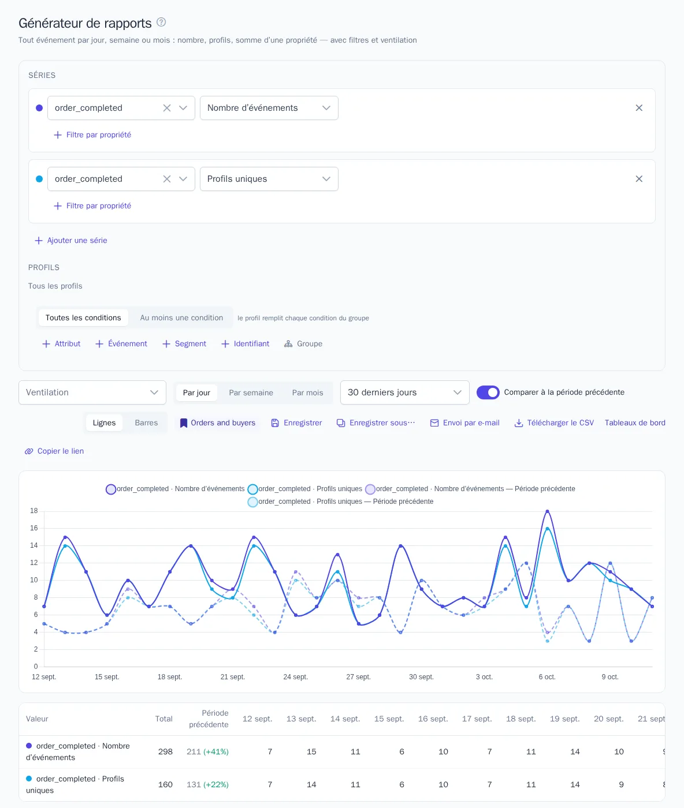Open Envoi par e-mail

tap(465, 423)
